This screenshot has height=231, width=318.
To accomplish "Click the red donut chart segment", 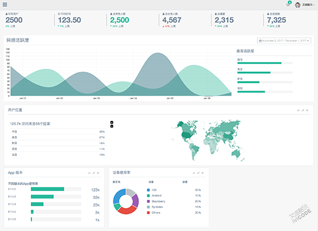I will (127, 210).
